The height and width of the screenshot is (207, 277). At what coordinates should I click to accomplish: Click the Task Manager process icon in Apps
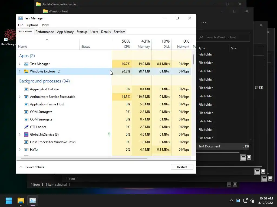point(26,64)
